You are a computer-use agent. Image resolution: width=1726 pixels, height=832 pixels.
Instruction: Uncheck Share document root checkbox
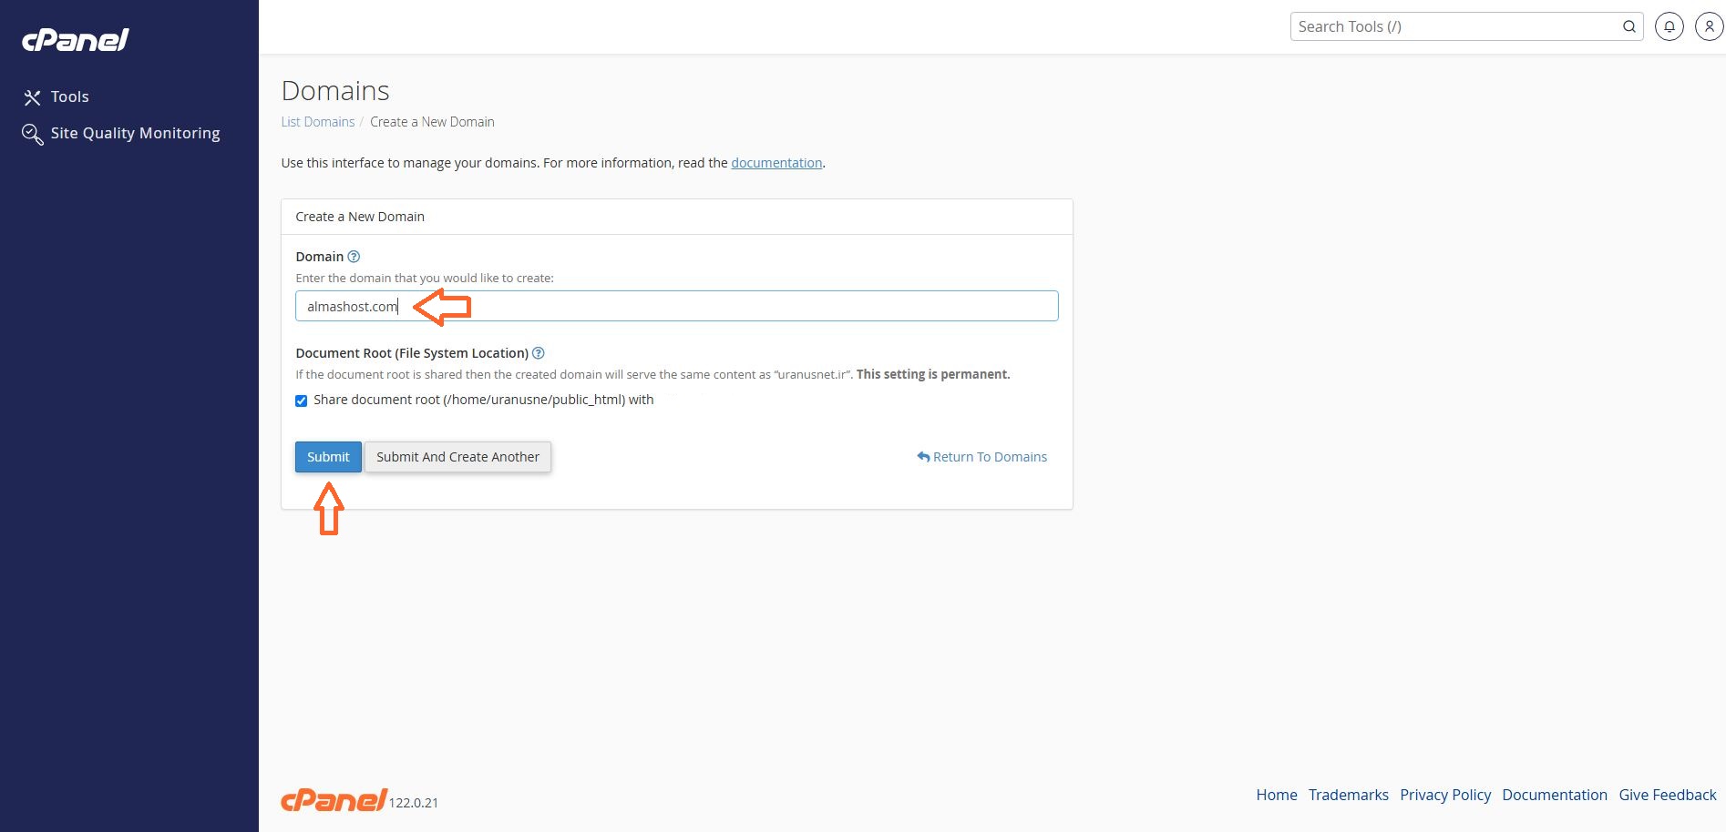(301, 401)
